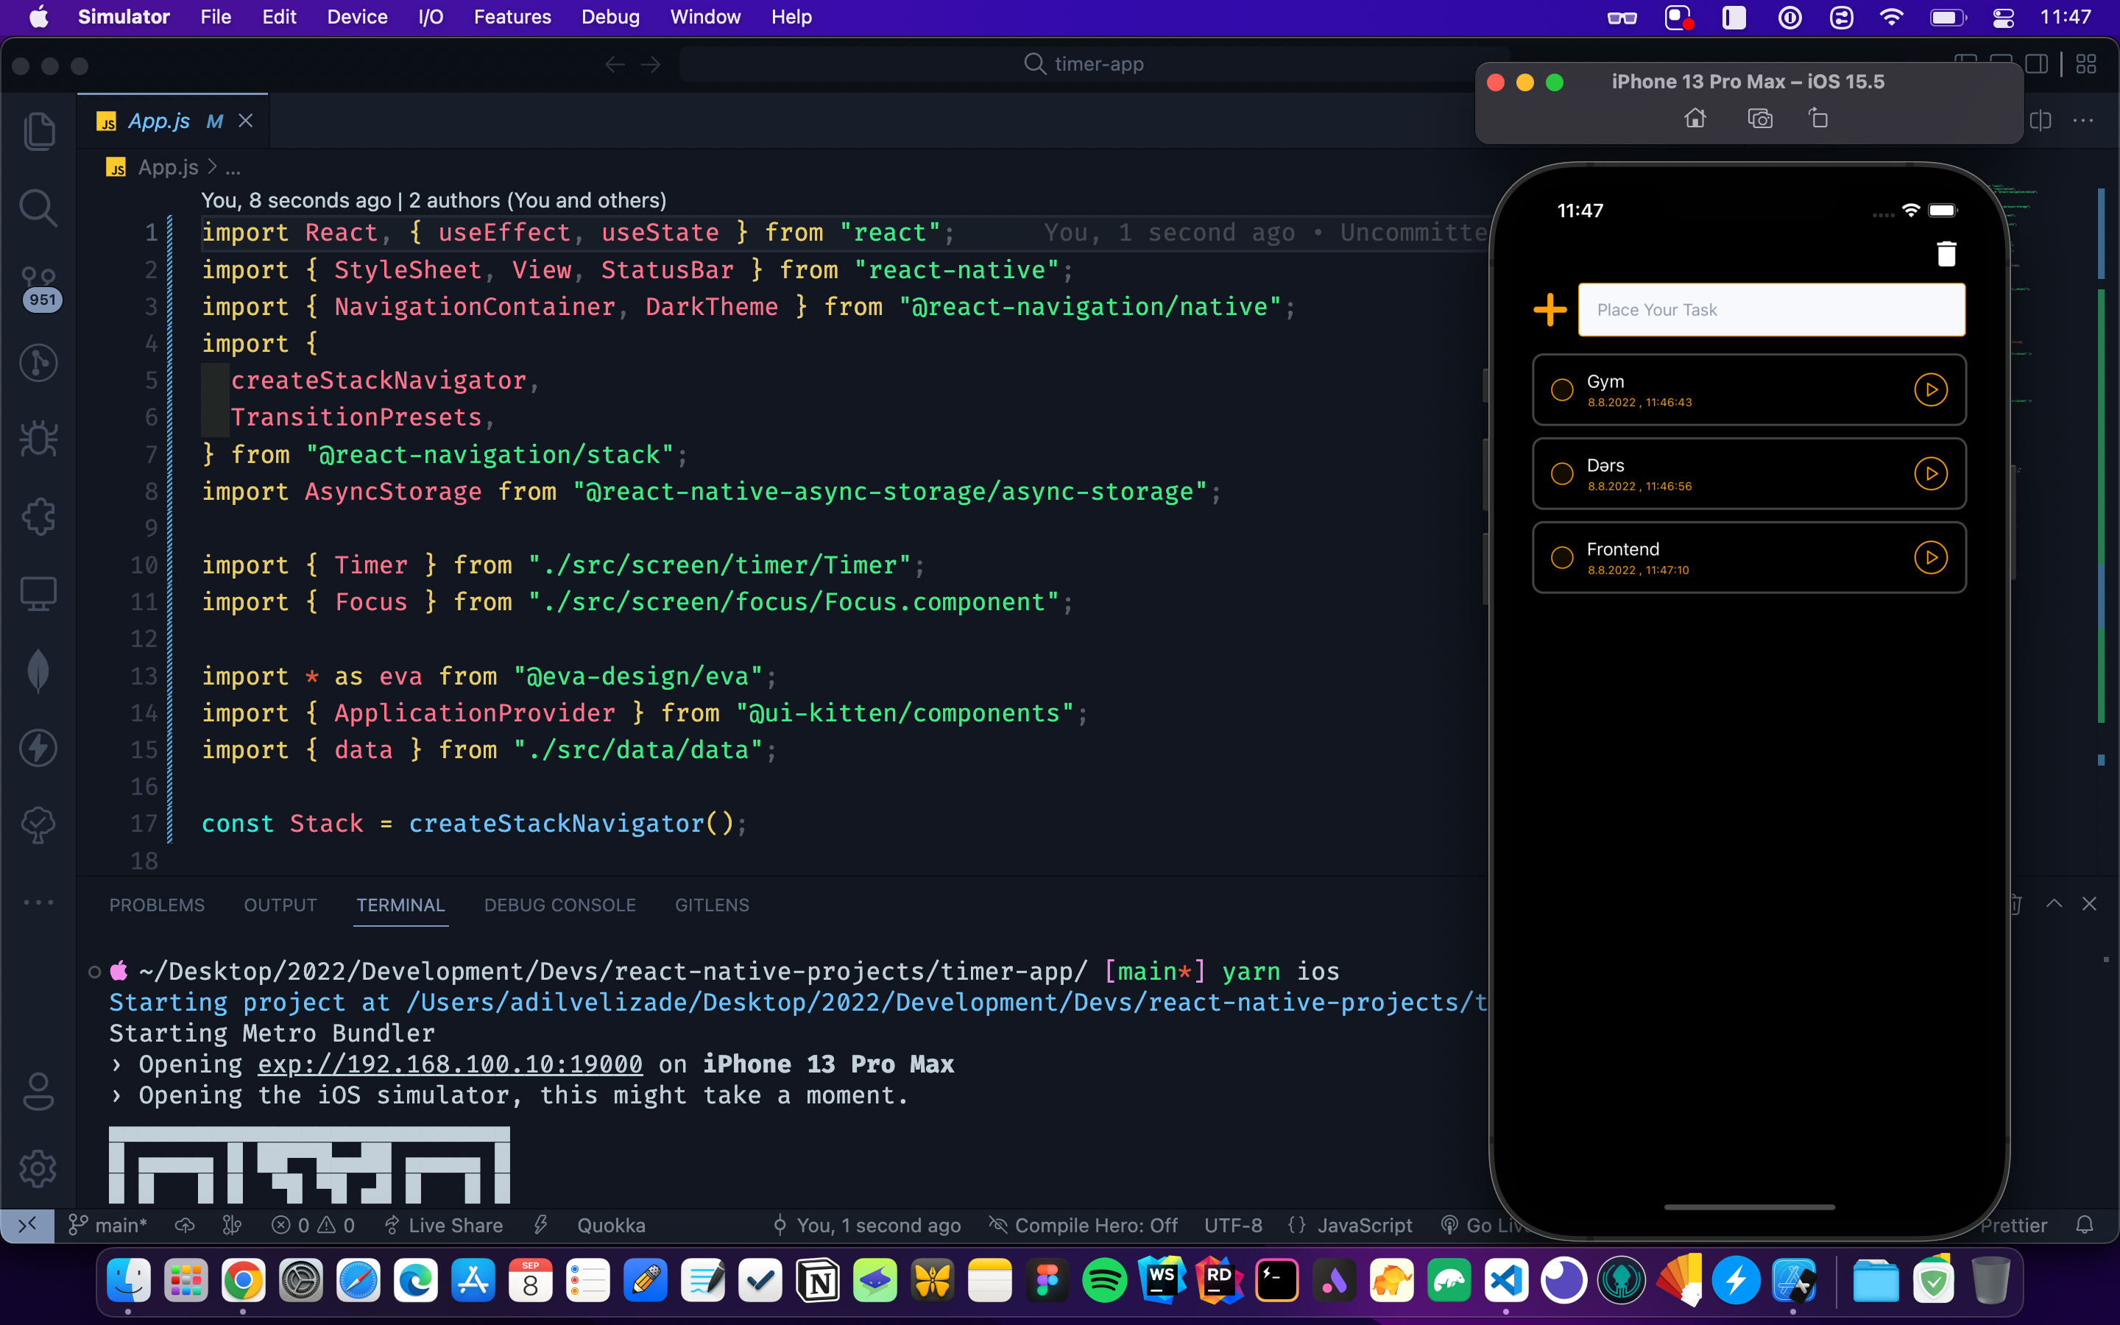The height and width of the screenshot is (1325, 2120).
Task: Start the Gym task timer
Action: coord(1931,390)
